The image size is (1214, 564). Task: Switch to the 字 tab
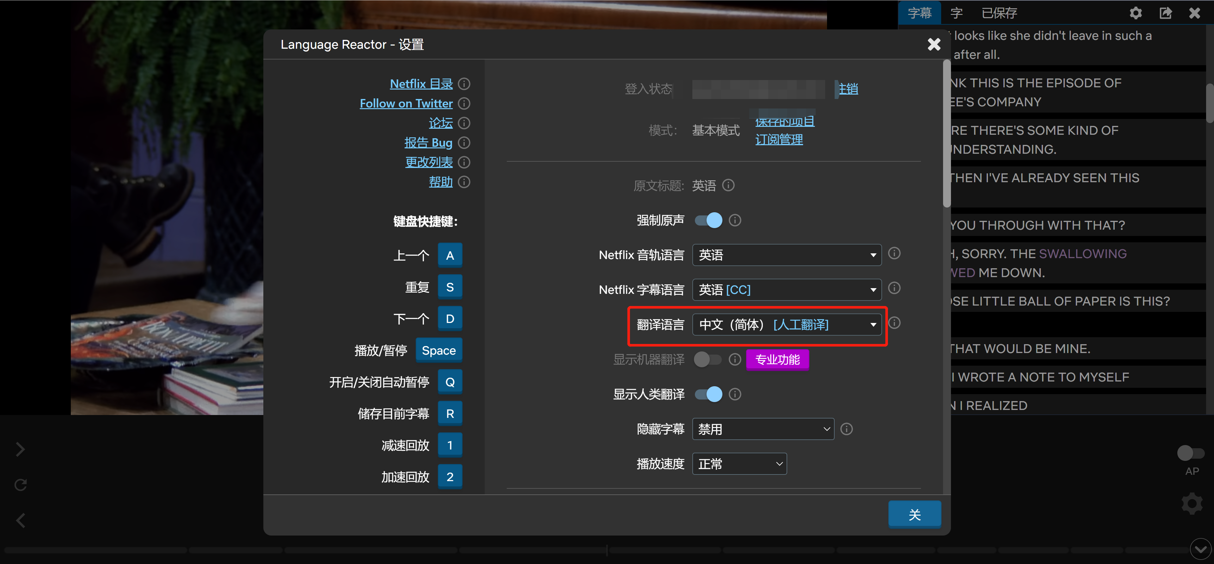tap(956, 13)
